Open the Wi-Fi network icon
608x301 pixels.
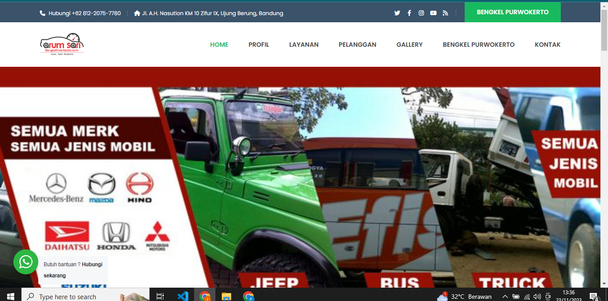coord(527,297)
